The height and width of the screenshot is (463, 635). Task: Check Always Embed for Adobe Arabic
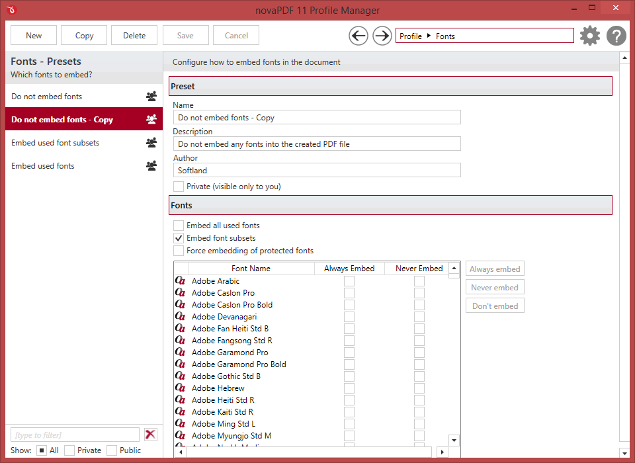349,280
